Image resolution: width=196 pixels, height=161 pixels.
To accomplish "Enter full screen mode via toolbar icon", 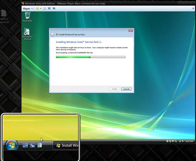I will tap(49, 9).
